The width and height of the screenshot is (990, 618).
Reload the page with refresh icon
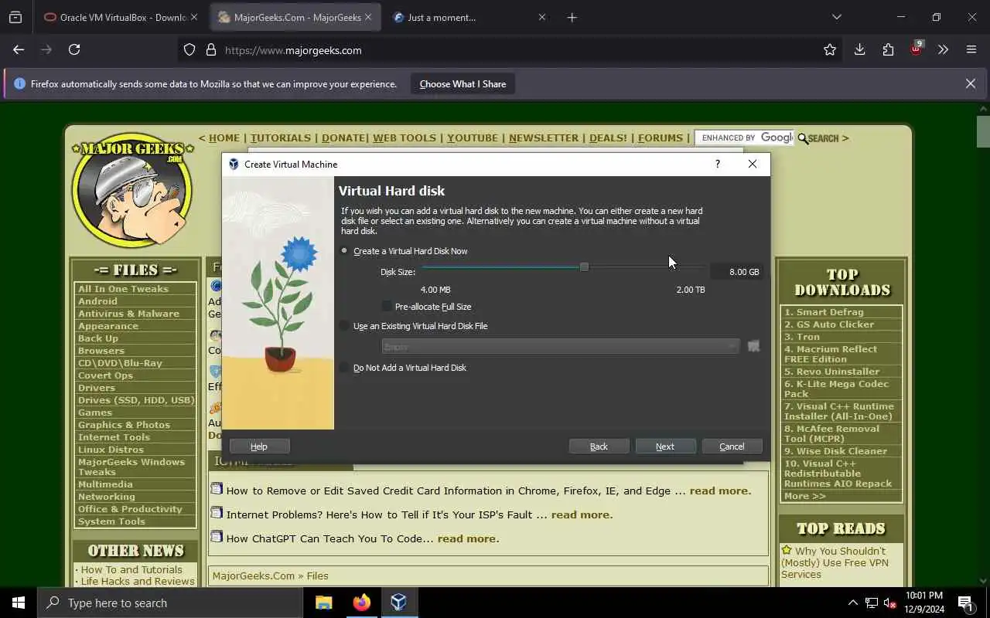[x=74, y=49]
